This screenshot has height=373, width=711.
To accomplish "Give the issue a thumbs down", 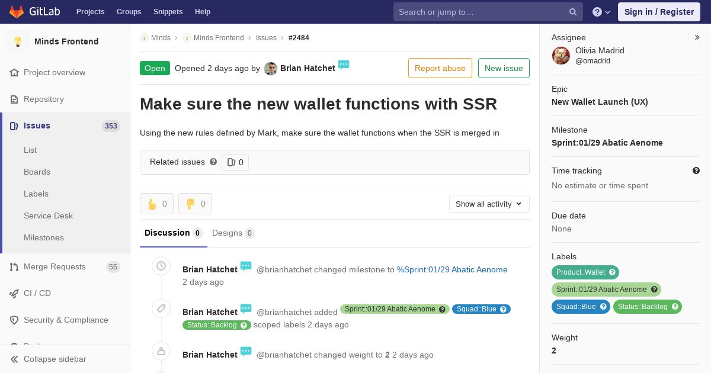I will click(195, 204).
